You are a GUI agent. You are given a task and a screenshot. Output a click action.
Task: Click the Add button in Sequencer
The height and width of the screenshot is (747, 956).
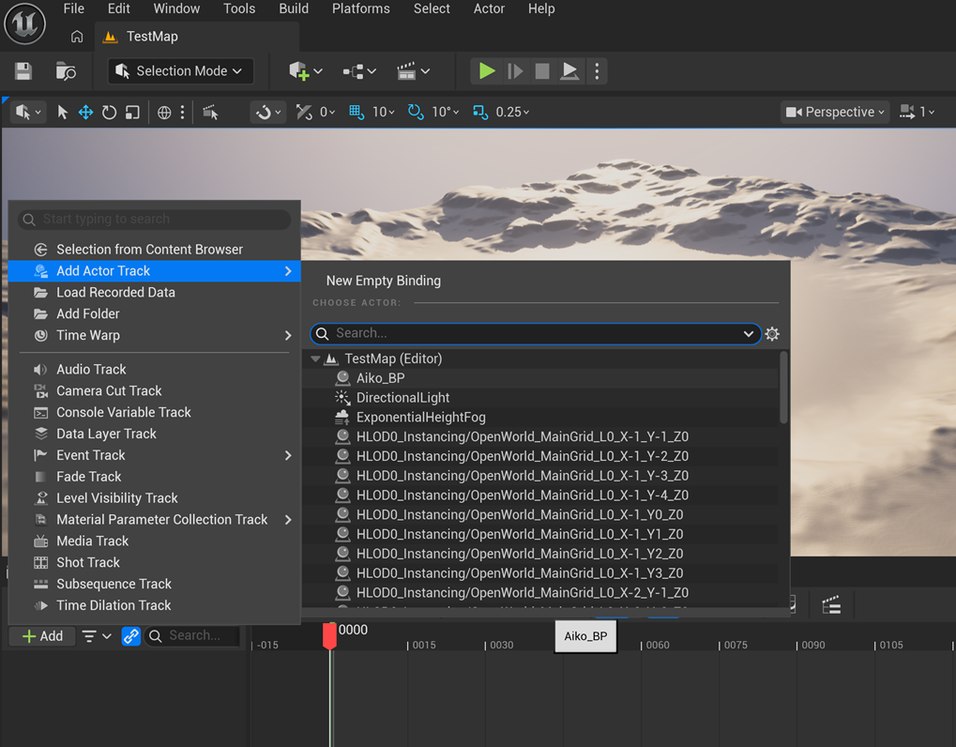[x=42, y=636]
